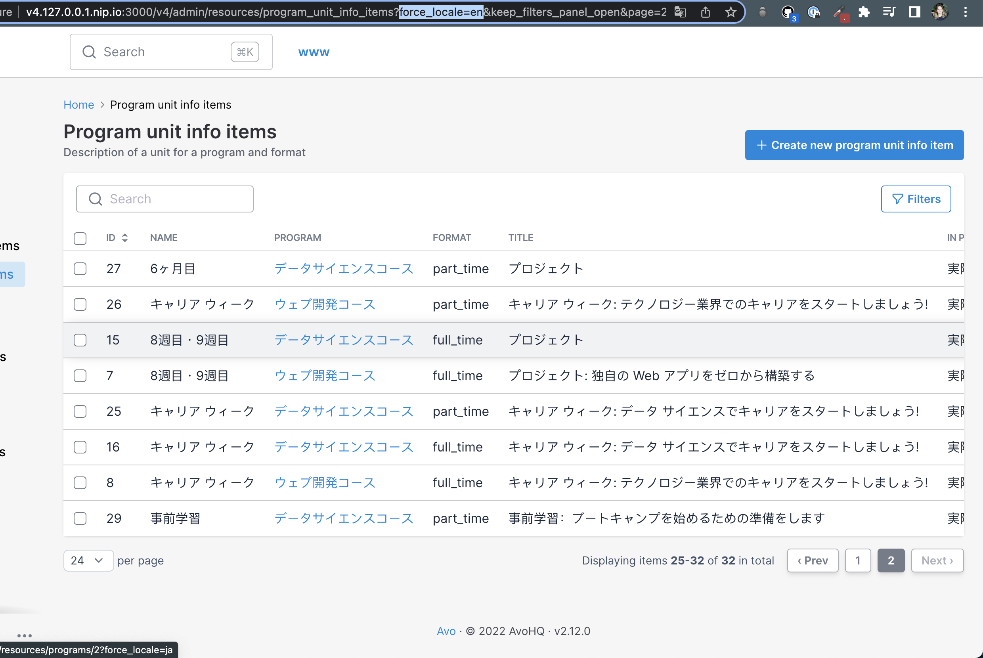Click Create new program unit info item
Image resolution: width=983 pixels, height=658 pixels.
854,145
